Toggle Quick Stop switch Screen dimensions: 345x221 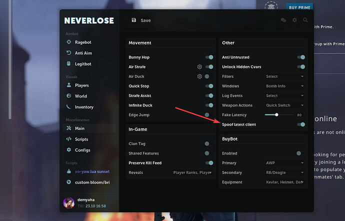pyautogui.click(x=209, y=86)
